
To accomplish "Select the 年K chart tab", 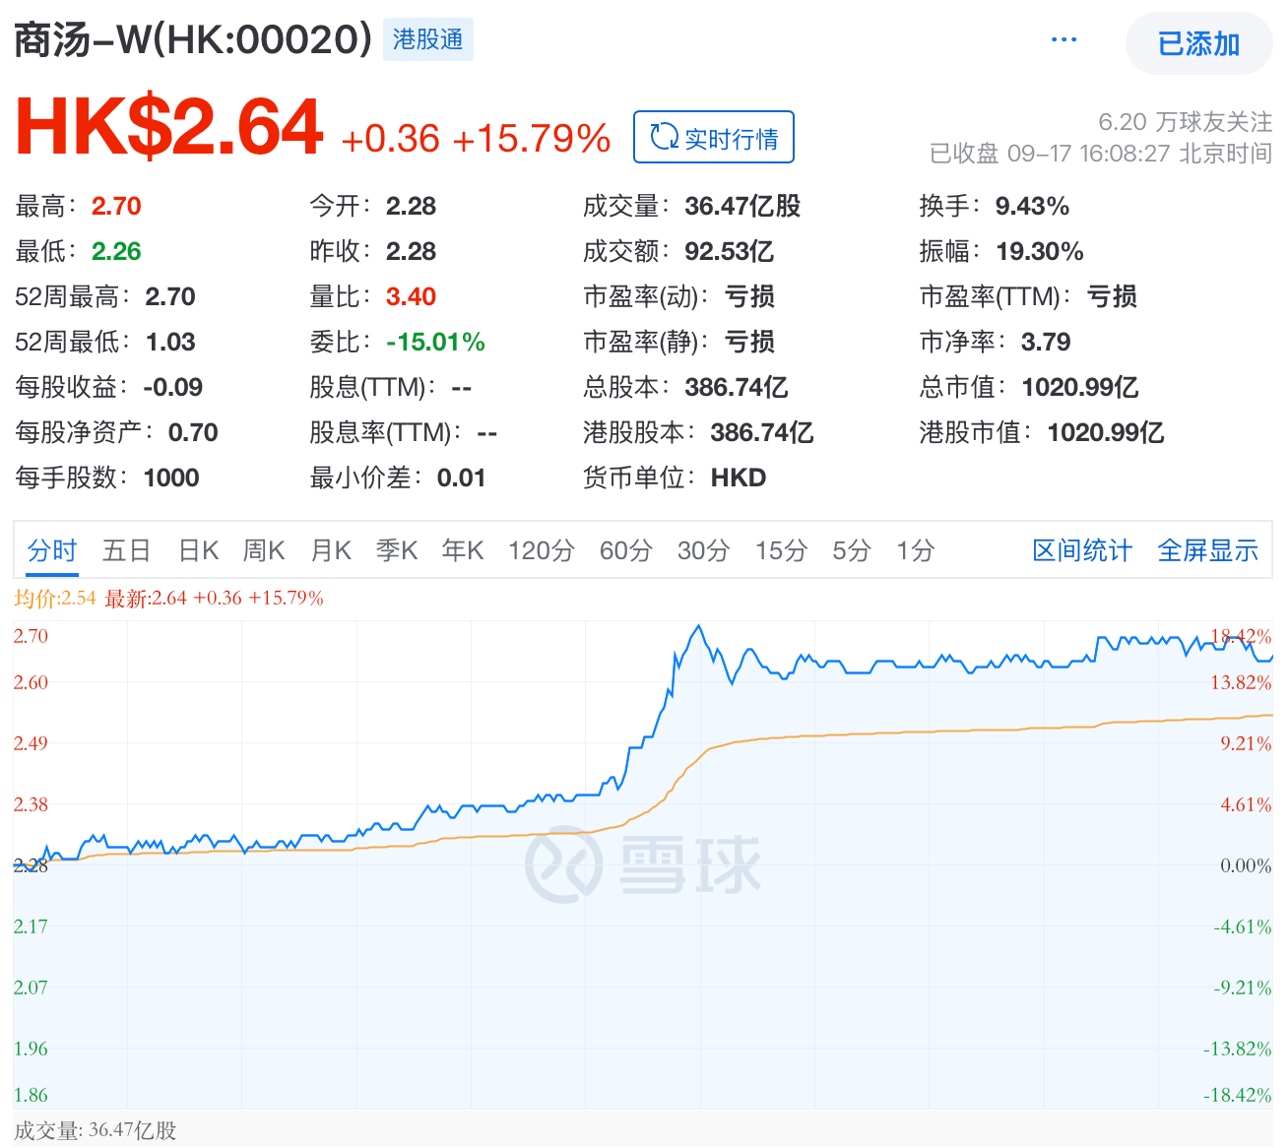I will pyautogui.click(x=463, y=550).
